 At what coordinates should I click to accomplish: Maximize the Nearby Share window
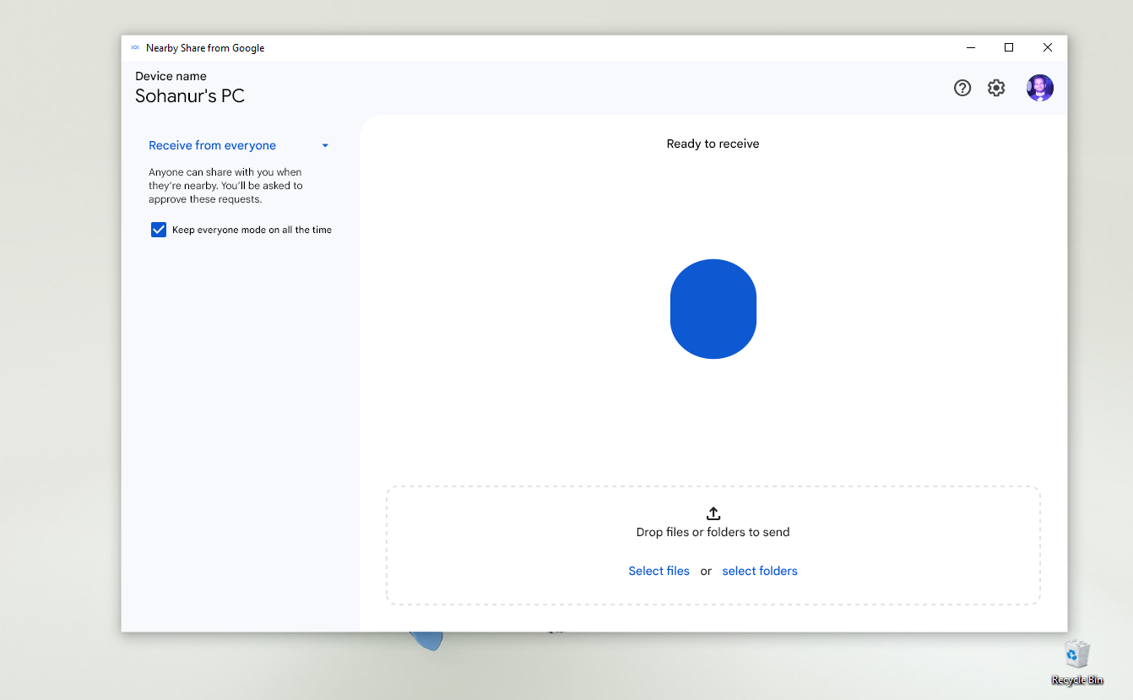[1009, 47]
